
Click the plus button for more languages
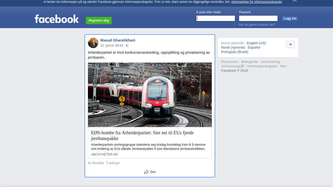tap(291, 44)
